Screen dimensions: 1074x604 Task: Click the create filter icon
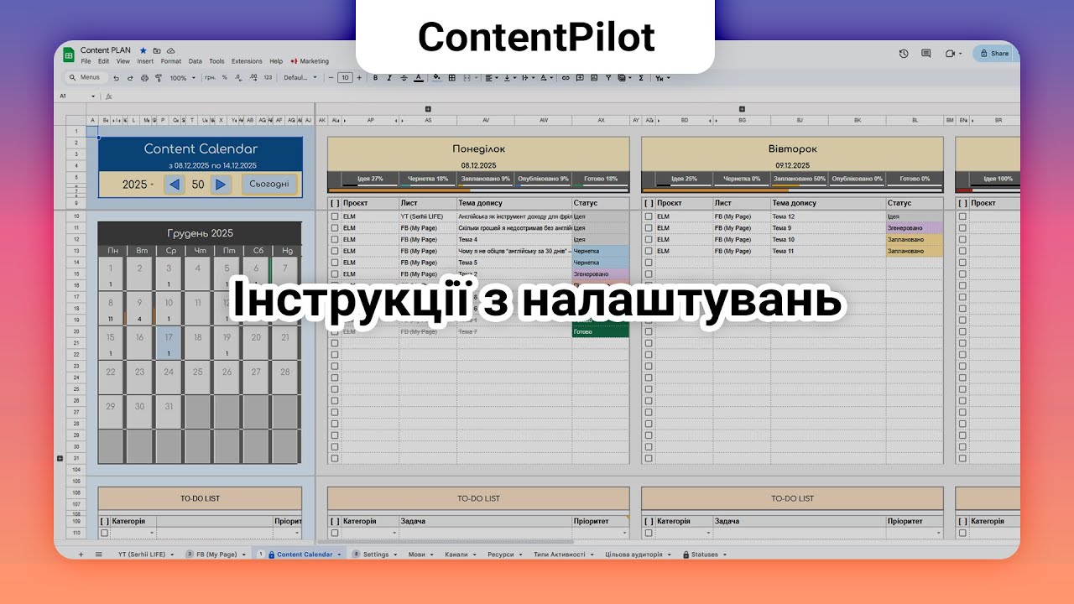click(608, 77)
